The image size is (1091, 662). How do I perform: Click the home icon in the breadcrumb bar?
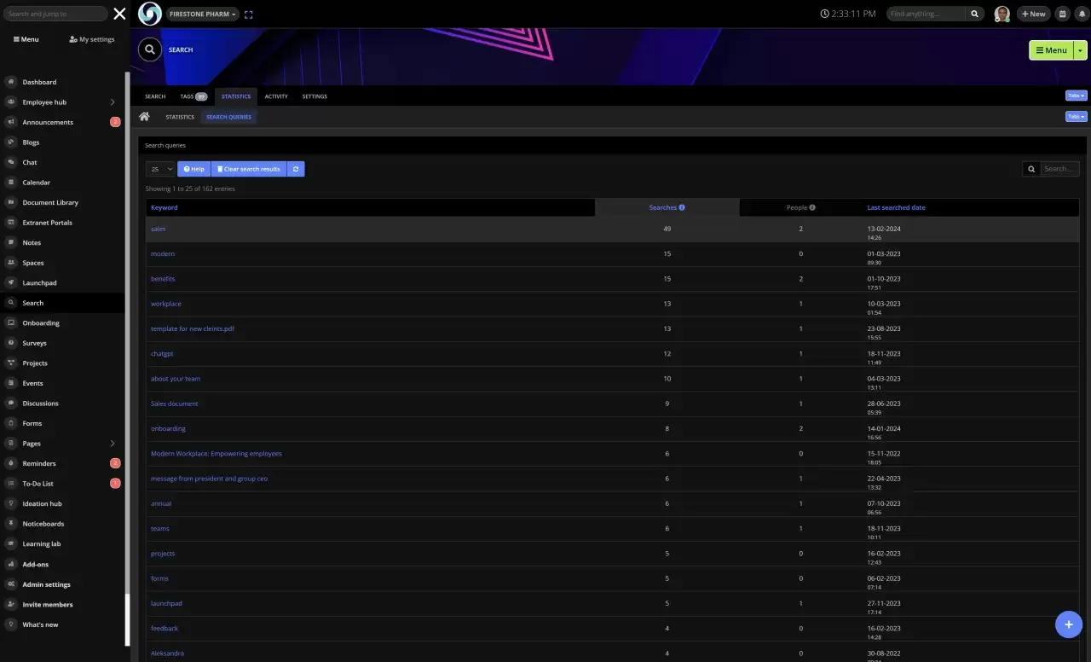(144, 116)
